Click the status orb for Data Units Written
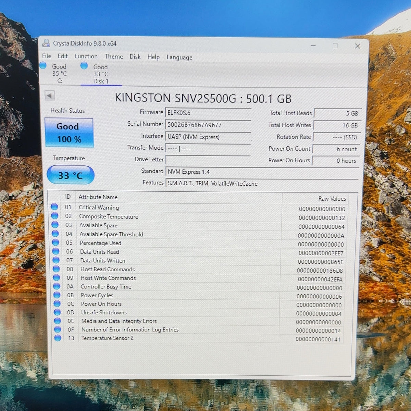The width and height of the screenshot is (411, 411). click(x=56, y=260)
